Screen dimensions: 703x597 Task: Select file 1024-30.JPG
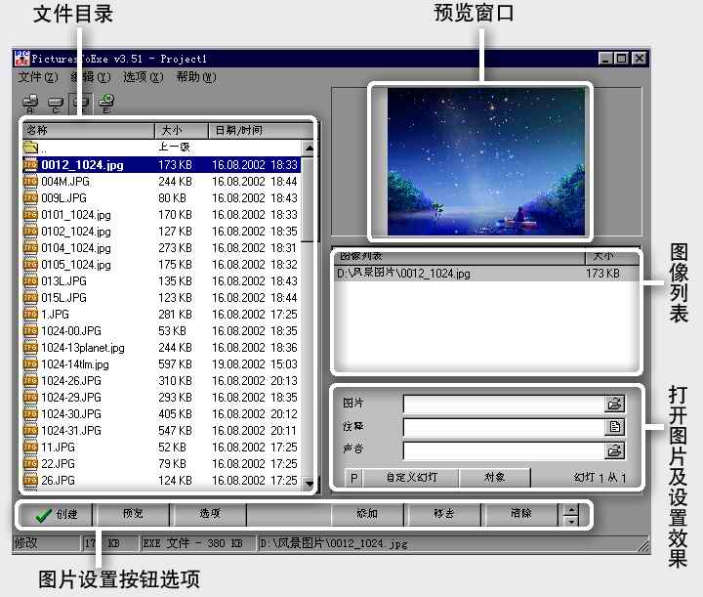[x=162, y=413]
